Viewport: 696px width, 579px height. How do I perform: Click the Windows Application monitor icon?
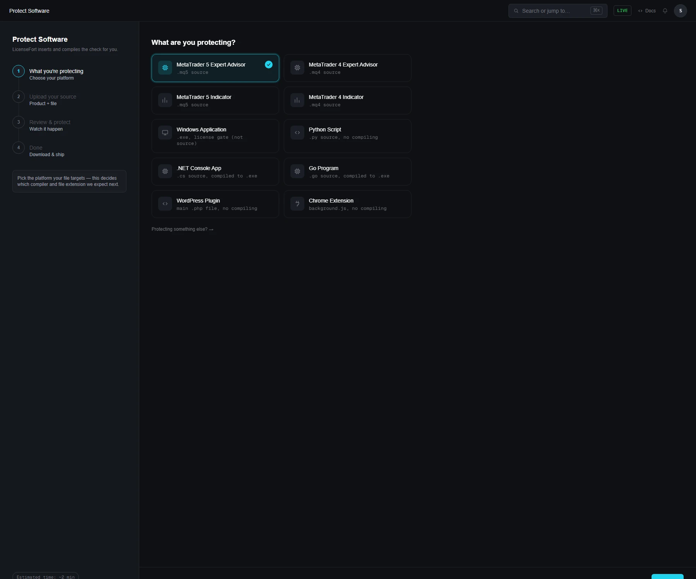point(165,133)
